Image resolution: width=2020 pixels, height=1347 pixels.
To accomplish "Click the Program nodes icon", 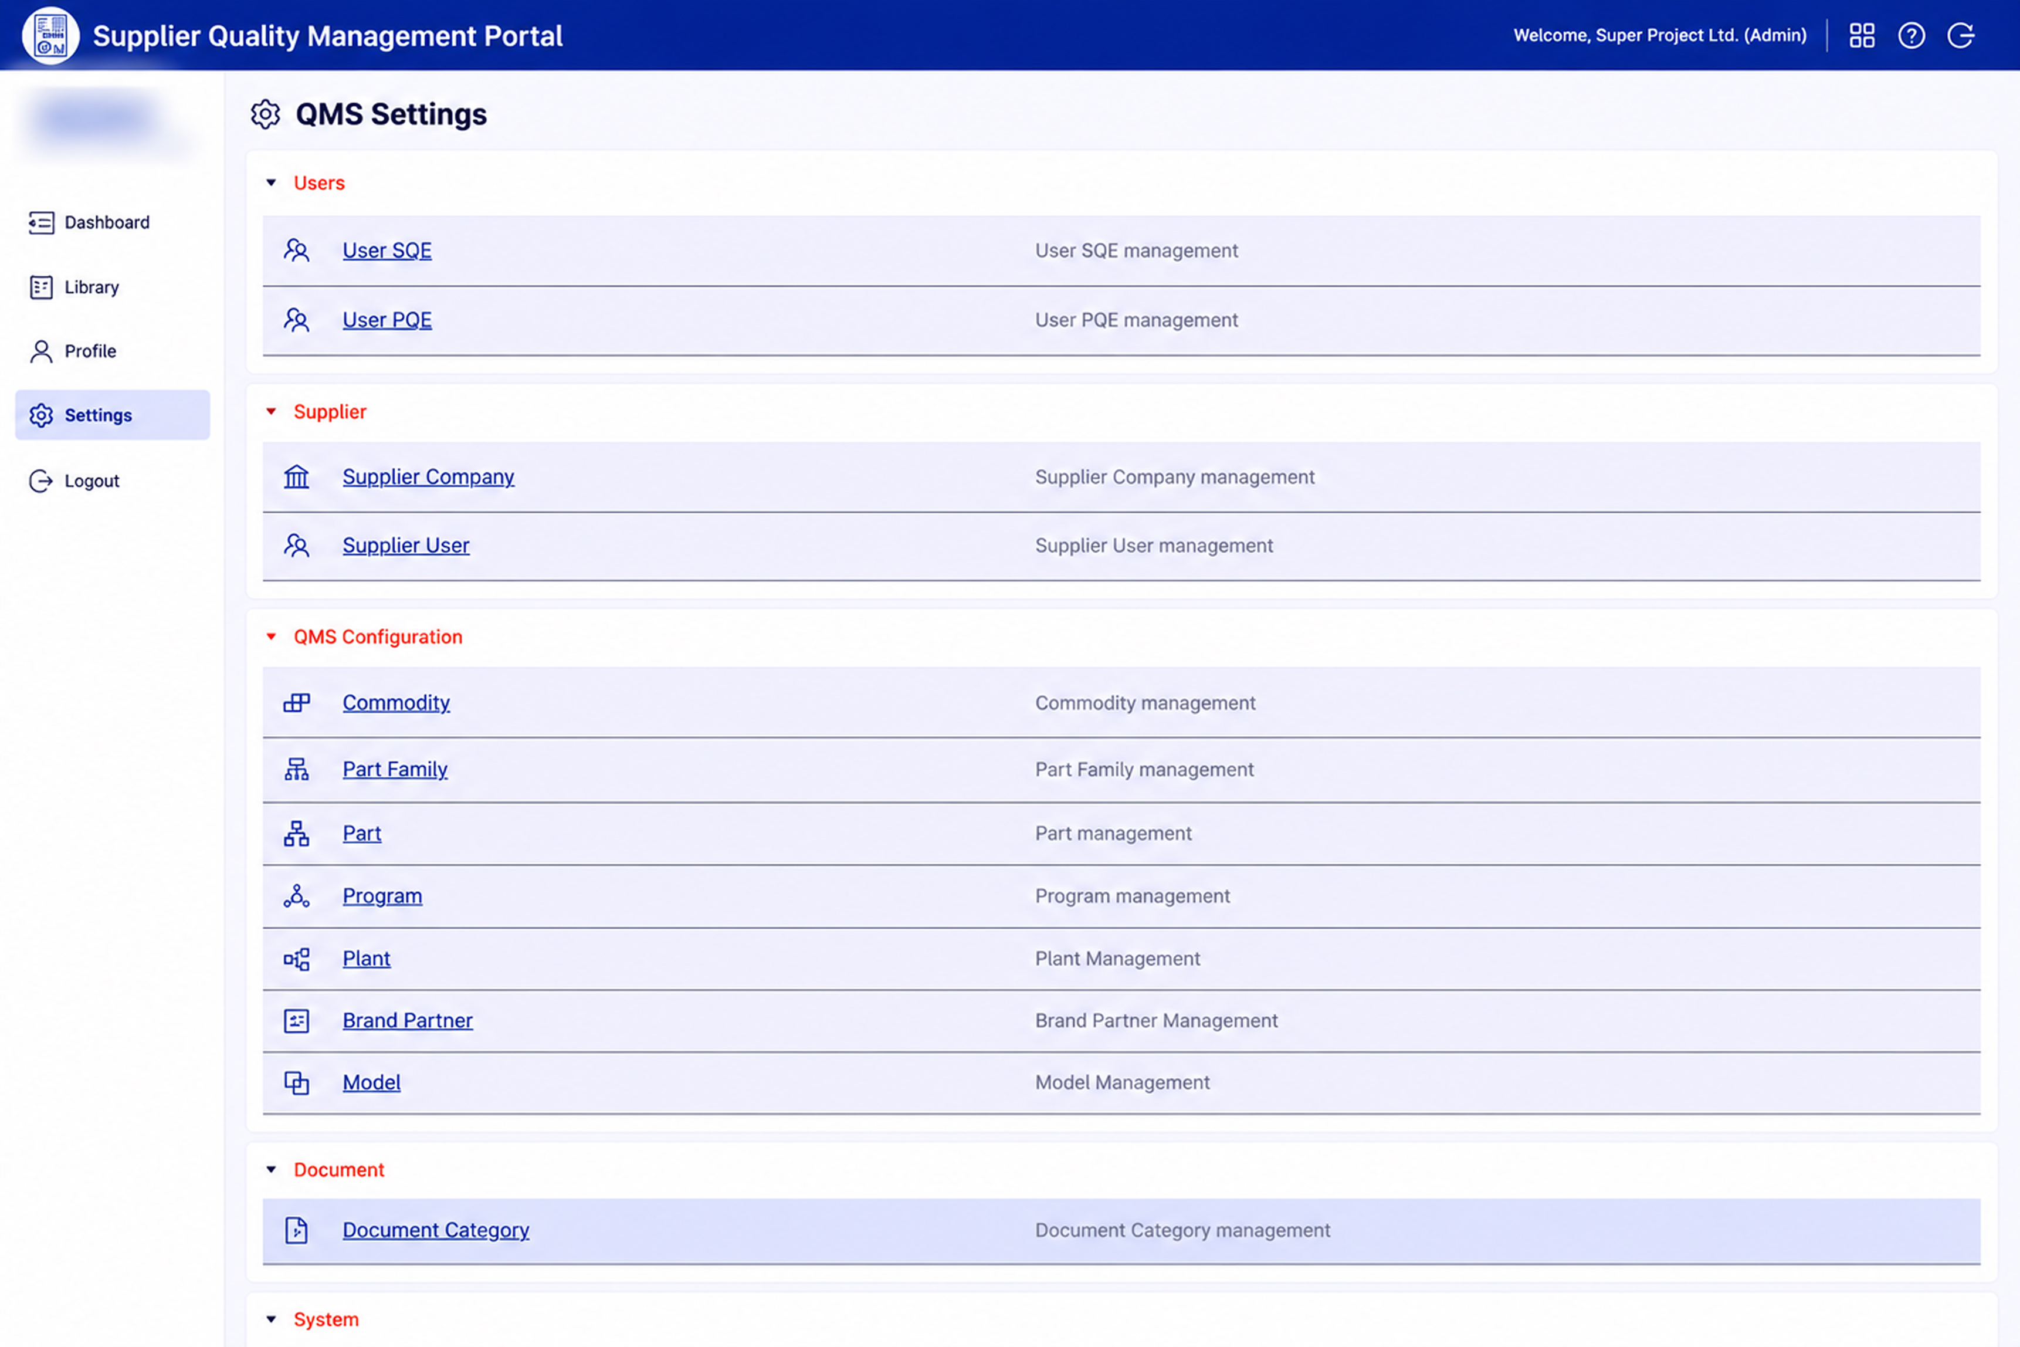I will click(x=296, y=896).
